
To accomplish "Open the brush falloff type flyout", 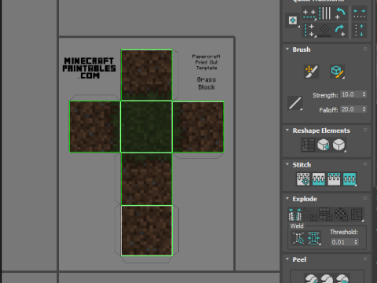I will pyautogui.click(x=295, y=103).
